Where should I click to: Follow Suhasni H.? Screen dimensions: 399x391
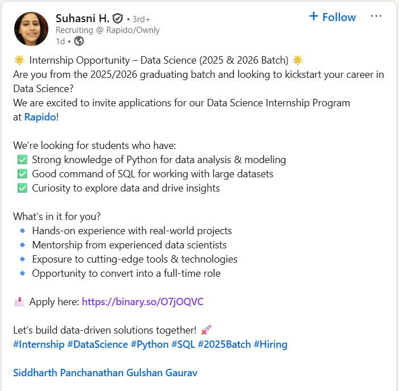(x=332, y=17)
